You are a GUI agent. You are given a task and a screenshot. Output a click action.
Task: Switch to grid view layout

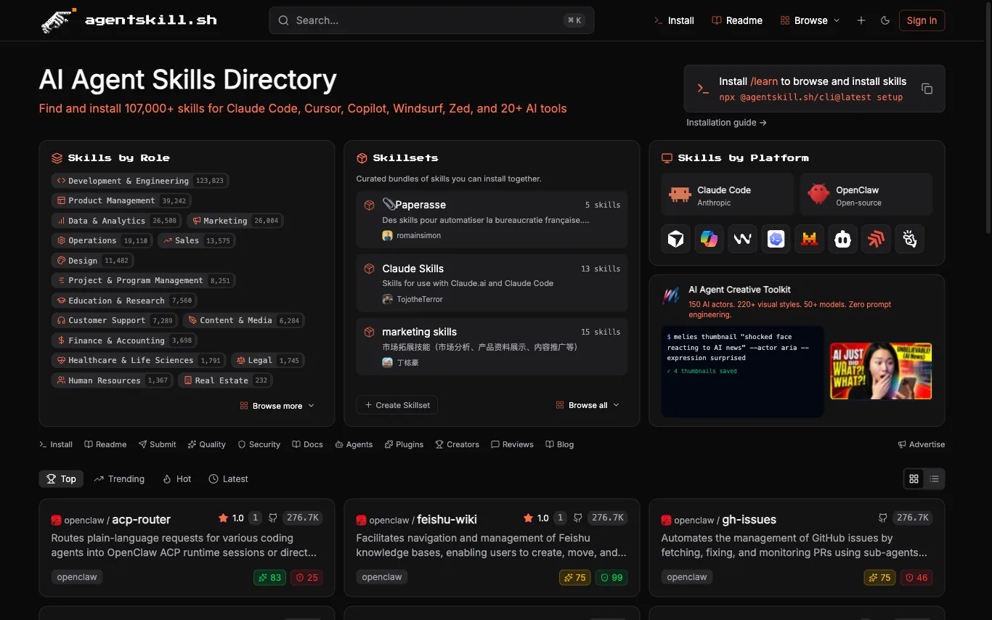tap(914, 479)
